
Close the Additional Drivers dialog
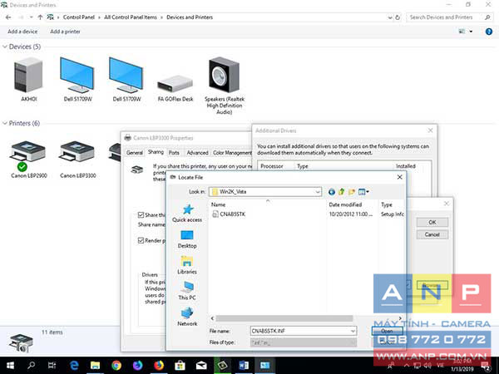[x=430, y=130]
